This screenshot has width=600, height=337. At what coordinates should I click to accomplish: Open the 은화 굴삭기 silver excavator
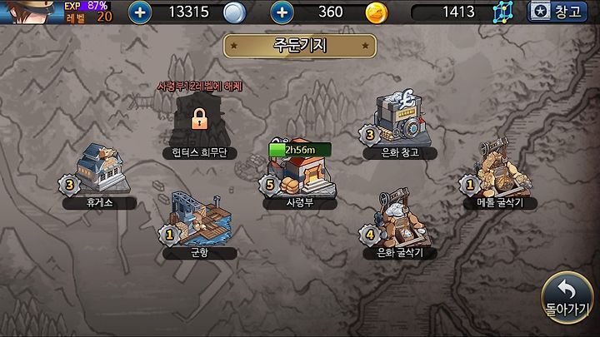click(402, 219)
